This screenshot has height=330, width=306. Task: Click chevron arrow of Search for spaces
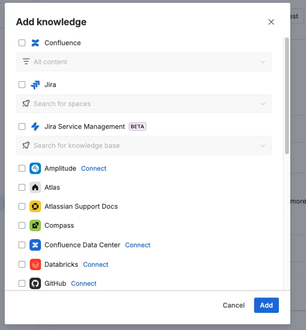click(262, 104)
